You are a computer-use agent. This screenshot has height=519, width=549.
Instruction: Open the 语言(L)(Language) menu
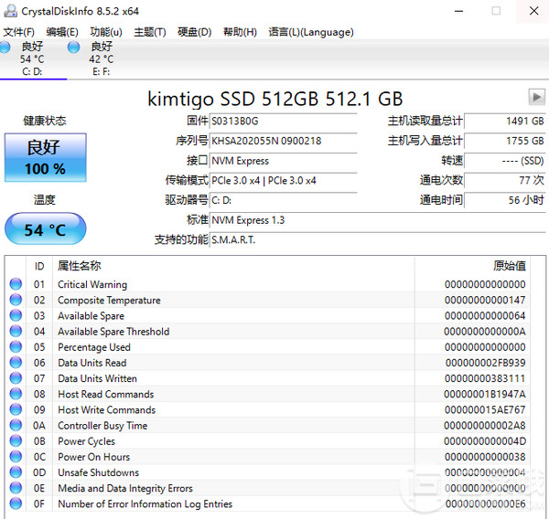311,32
